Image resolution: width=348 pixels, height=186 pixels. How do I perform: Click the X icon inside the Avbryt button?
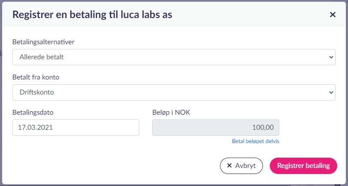point(229,166)
